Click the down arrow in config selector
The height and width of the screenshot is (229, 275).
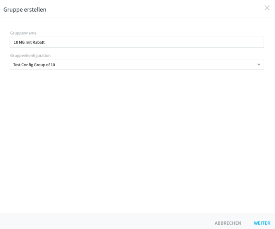(259, 64)
